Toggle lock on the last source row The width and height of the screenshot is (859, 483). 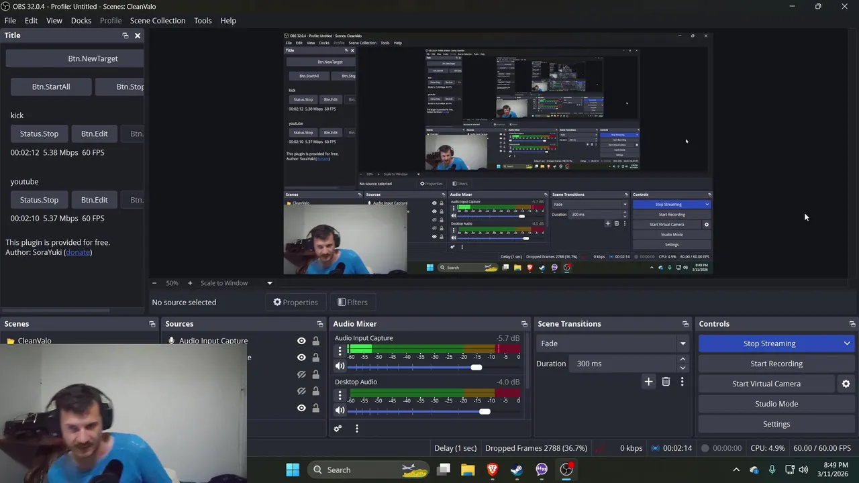click(x=315, y=408)
